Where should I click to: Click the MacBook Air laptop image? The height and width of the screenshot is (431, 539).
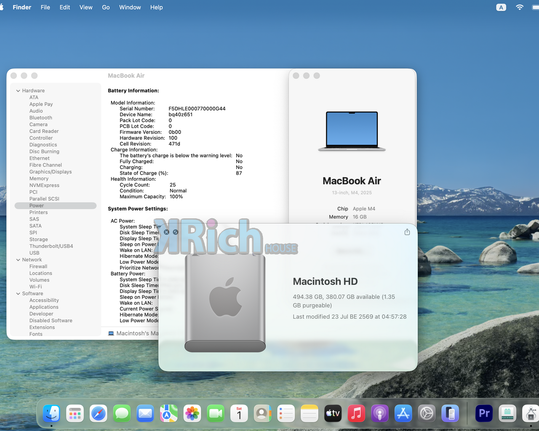(x=352, y=131)
